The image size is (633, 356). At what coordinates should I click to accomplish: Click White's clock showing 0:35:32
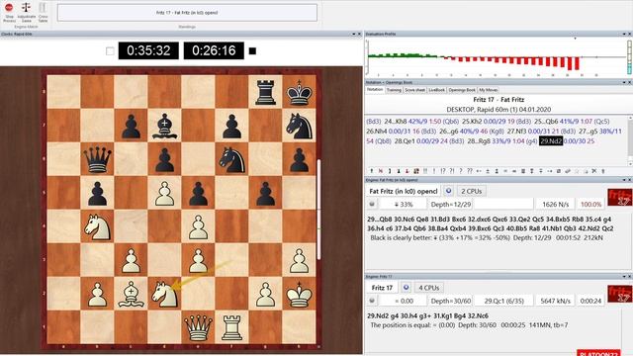[x=148, y=50]
